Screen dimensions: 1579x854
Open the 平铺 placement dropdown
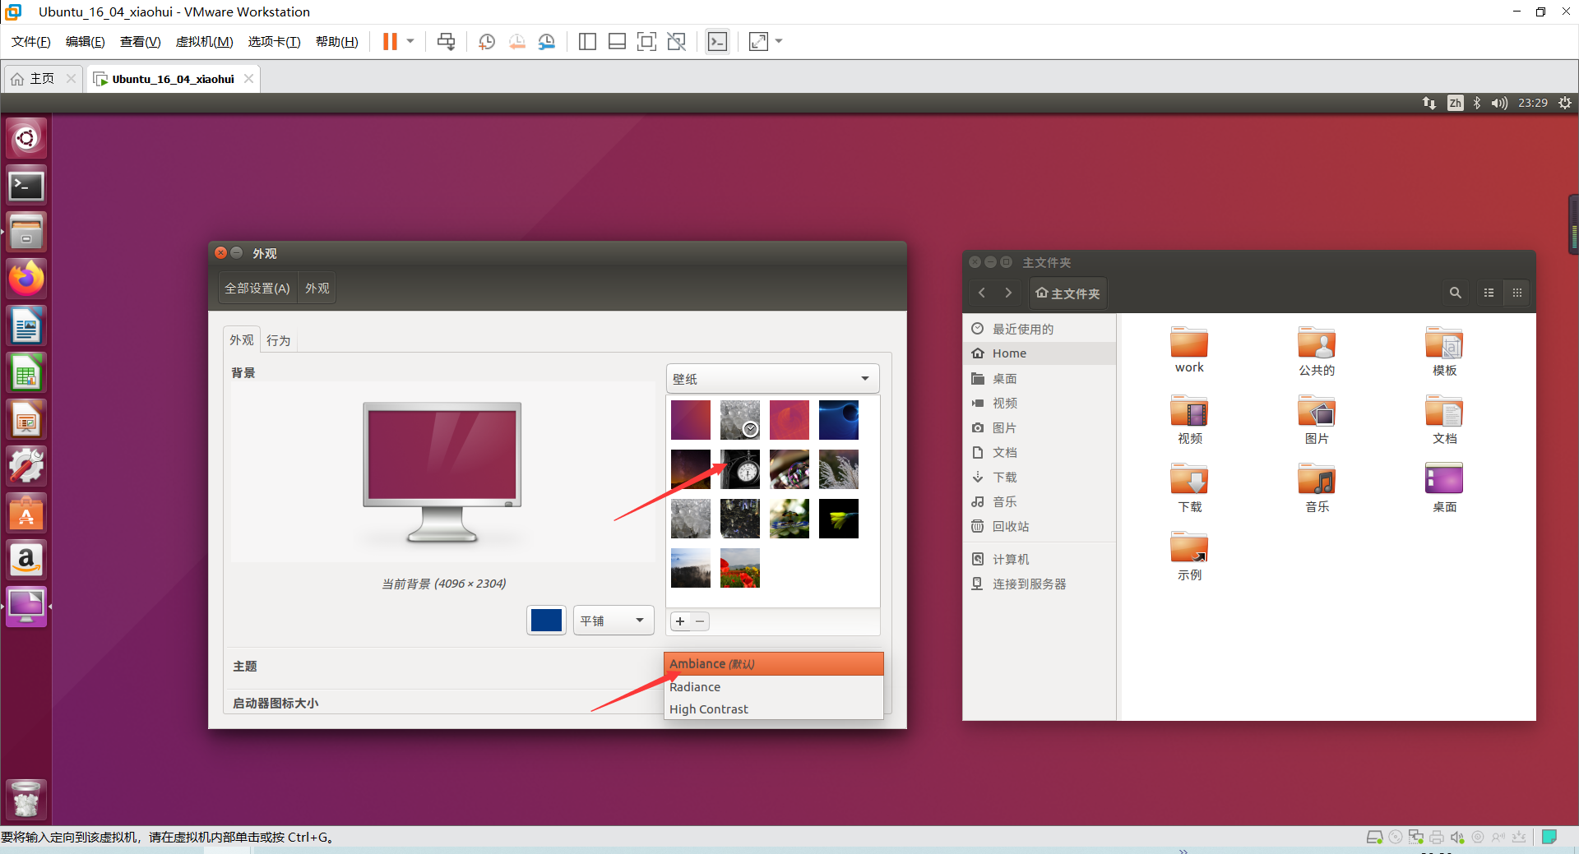click(x=613, y=620)
